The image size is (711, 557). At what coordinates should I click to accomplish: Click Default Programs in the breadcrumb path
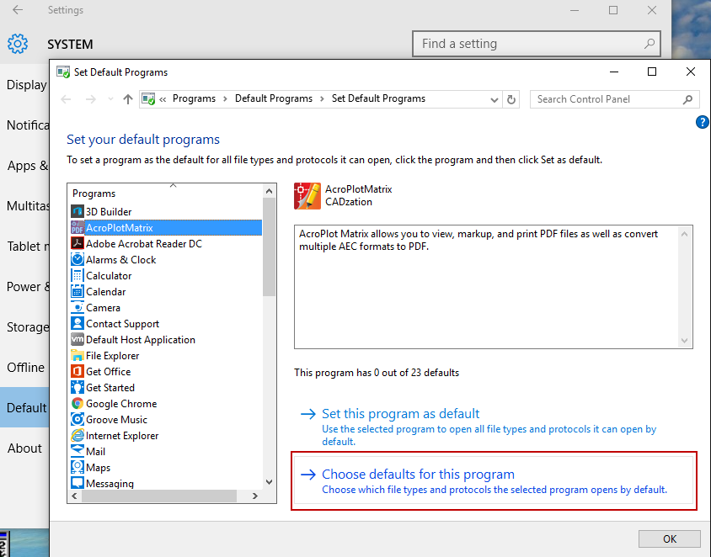(274, 98)
